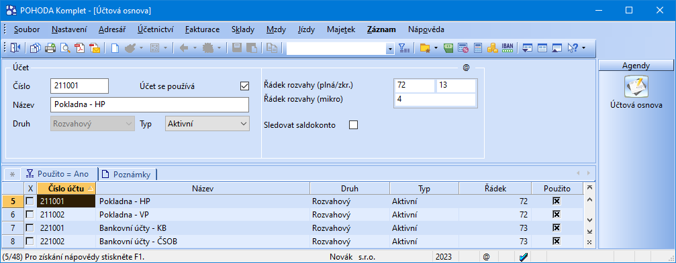676x263 pixels.
Task: Click the greyed floppy disk save icon
Action: (237, 48)
